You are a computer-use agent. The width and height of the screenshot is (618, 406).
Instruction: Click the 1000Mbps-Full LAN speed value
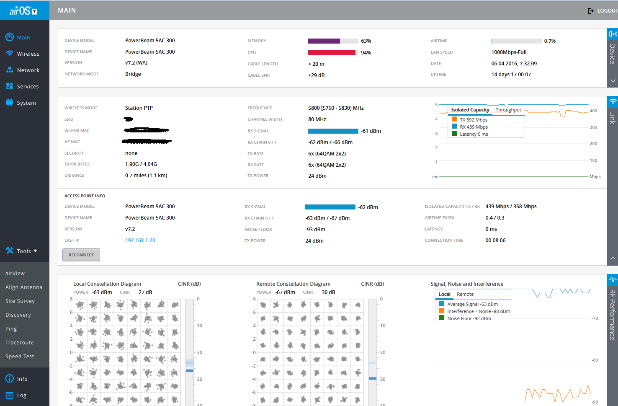[x=509, y=52]
